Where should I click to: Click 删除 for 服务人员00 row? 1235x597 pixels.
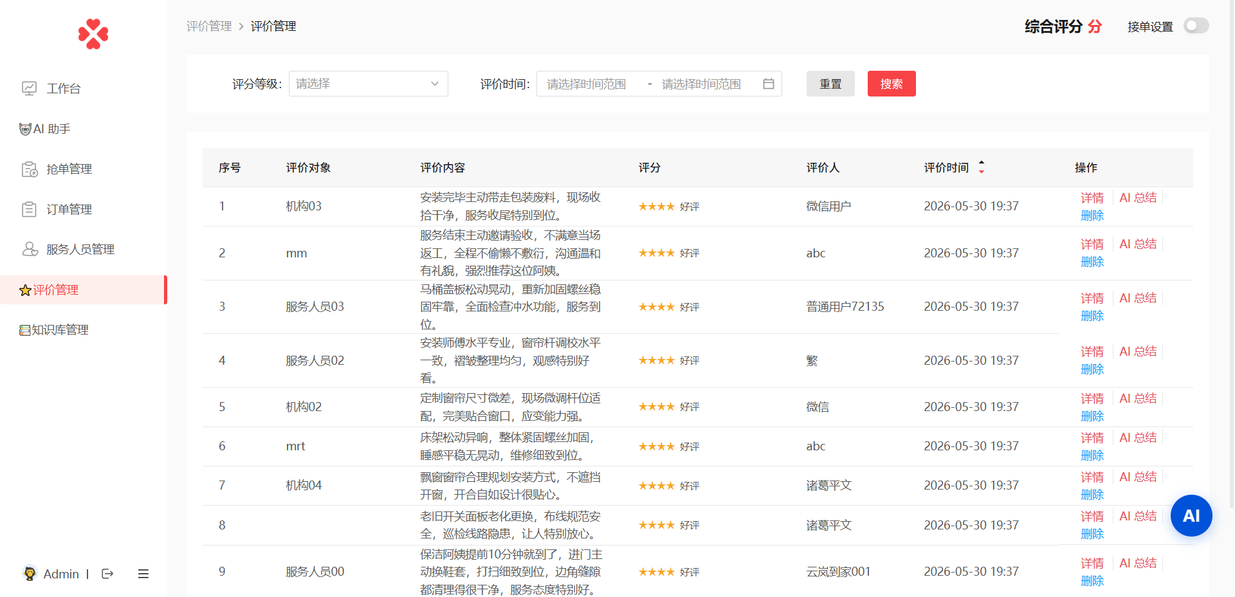[1092, 581]
